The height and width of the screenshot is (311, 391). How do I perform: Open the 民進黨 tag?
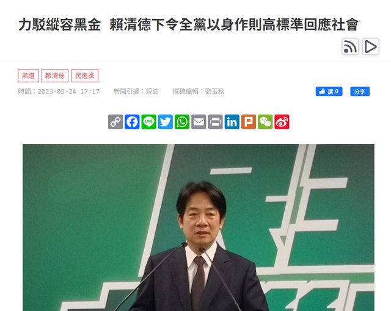tap(85, 76)
